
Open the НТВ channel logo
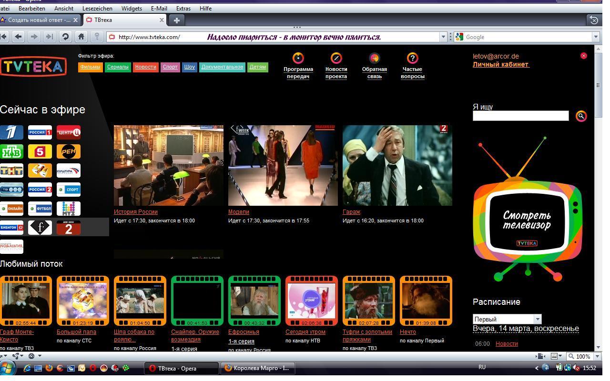[x=11, y=151]
